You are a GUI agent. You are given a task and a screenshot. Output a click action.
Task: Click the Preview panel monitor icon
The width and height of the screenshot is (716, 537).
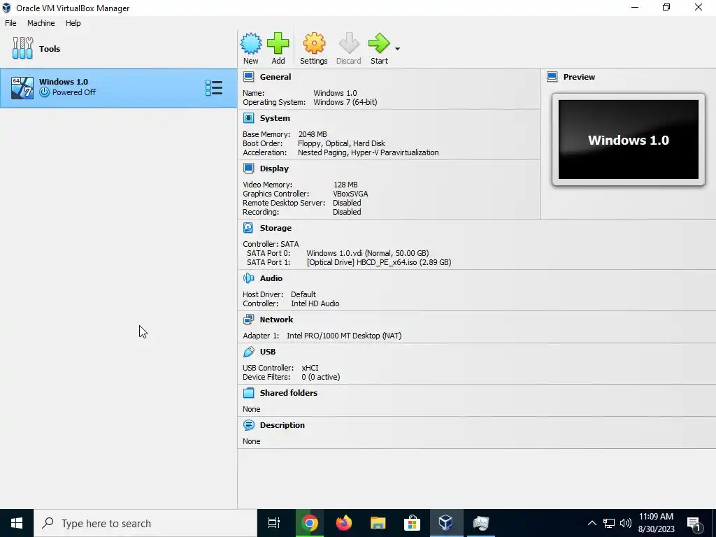[552, 77]
